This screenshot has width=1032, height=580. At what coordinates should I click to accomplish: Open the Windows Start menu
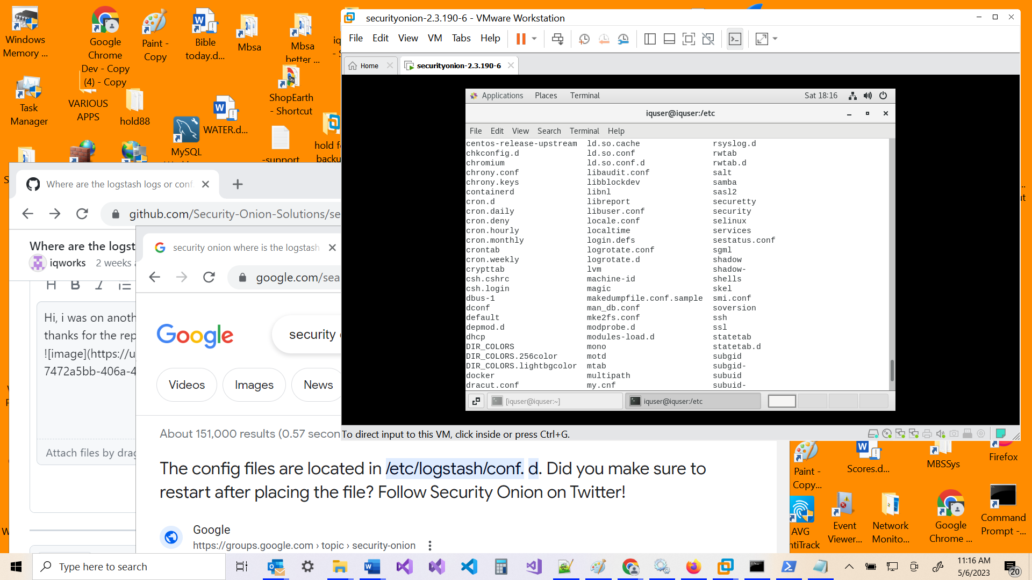click(16, 567)
